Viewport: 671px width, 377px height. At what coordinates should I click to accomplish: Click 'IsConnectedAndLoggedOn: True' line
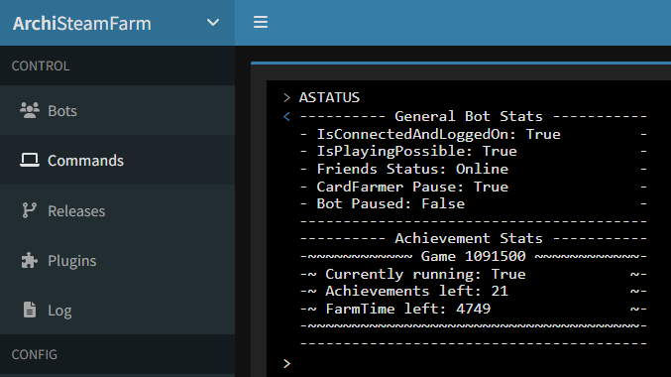point(438,134)
